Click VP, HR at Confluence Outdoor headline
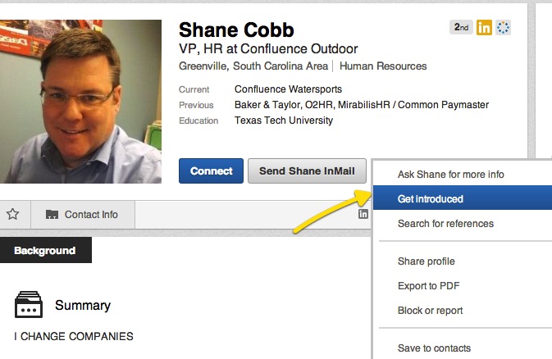 [268, 48]
